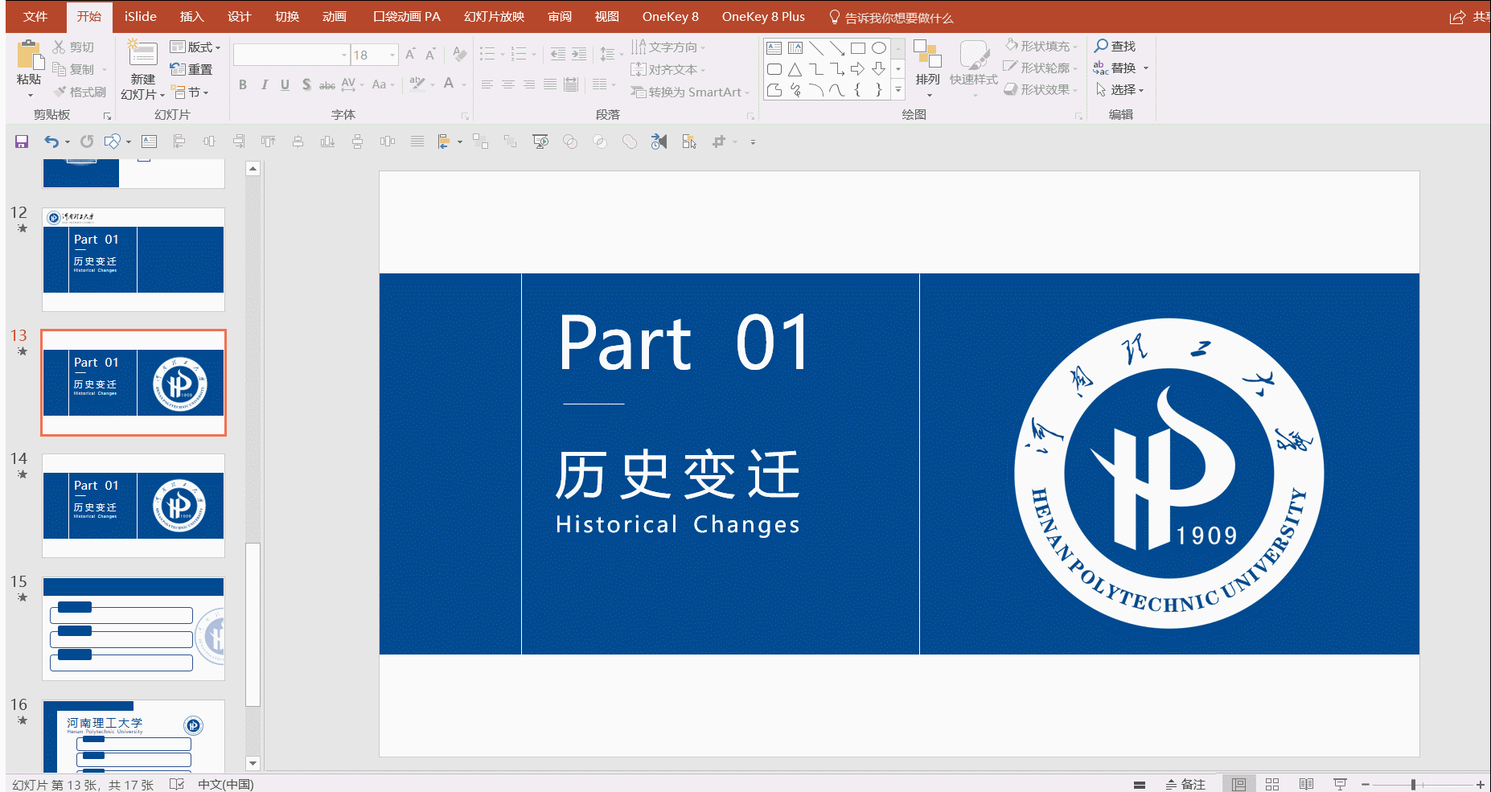
Task: Toggle underline formatting
Action: tap(285, 84)
